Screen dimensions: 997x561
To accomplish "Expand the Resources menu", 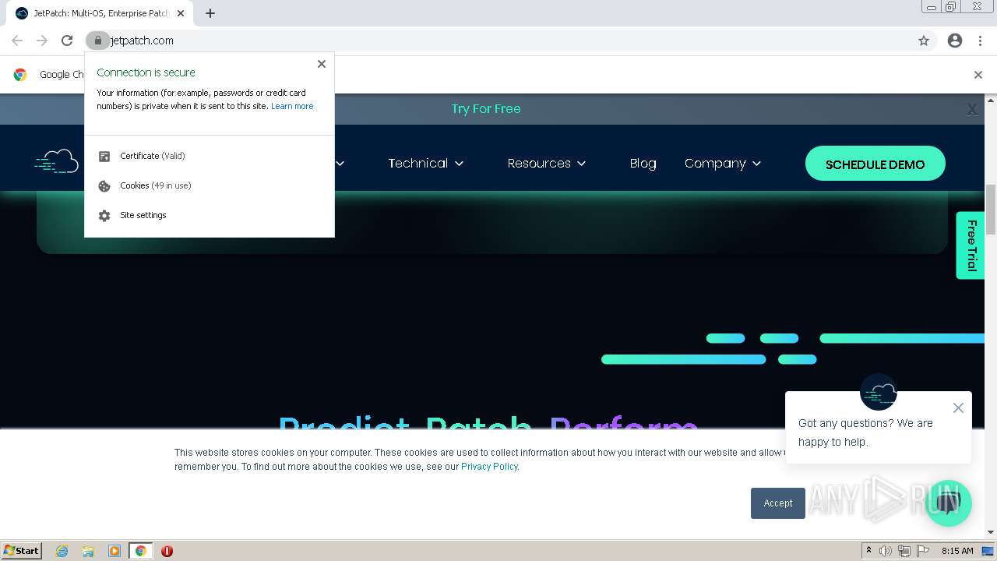I will pos(547,164).
